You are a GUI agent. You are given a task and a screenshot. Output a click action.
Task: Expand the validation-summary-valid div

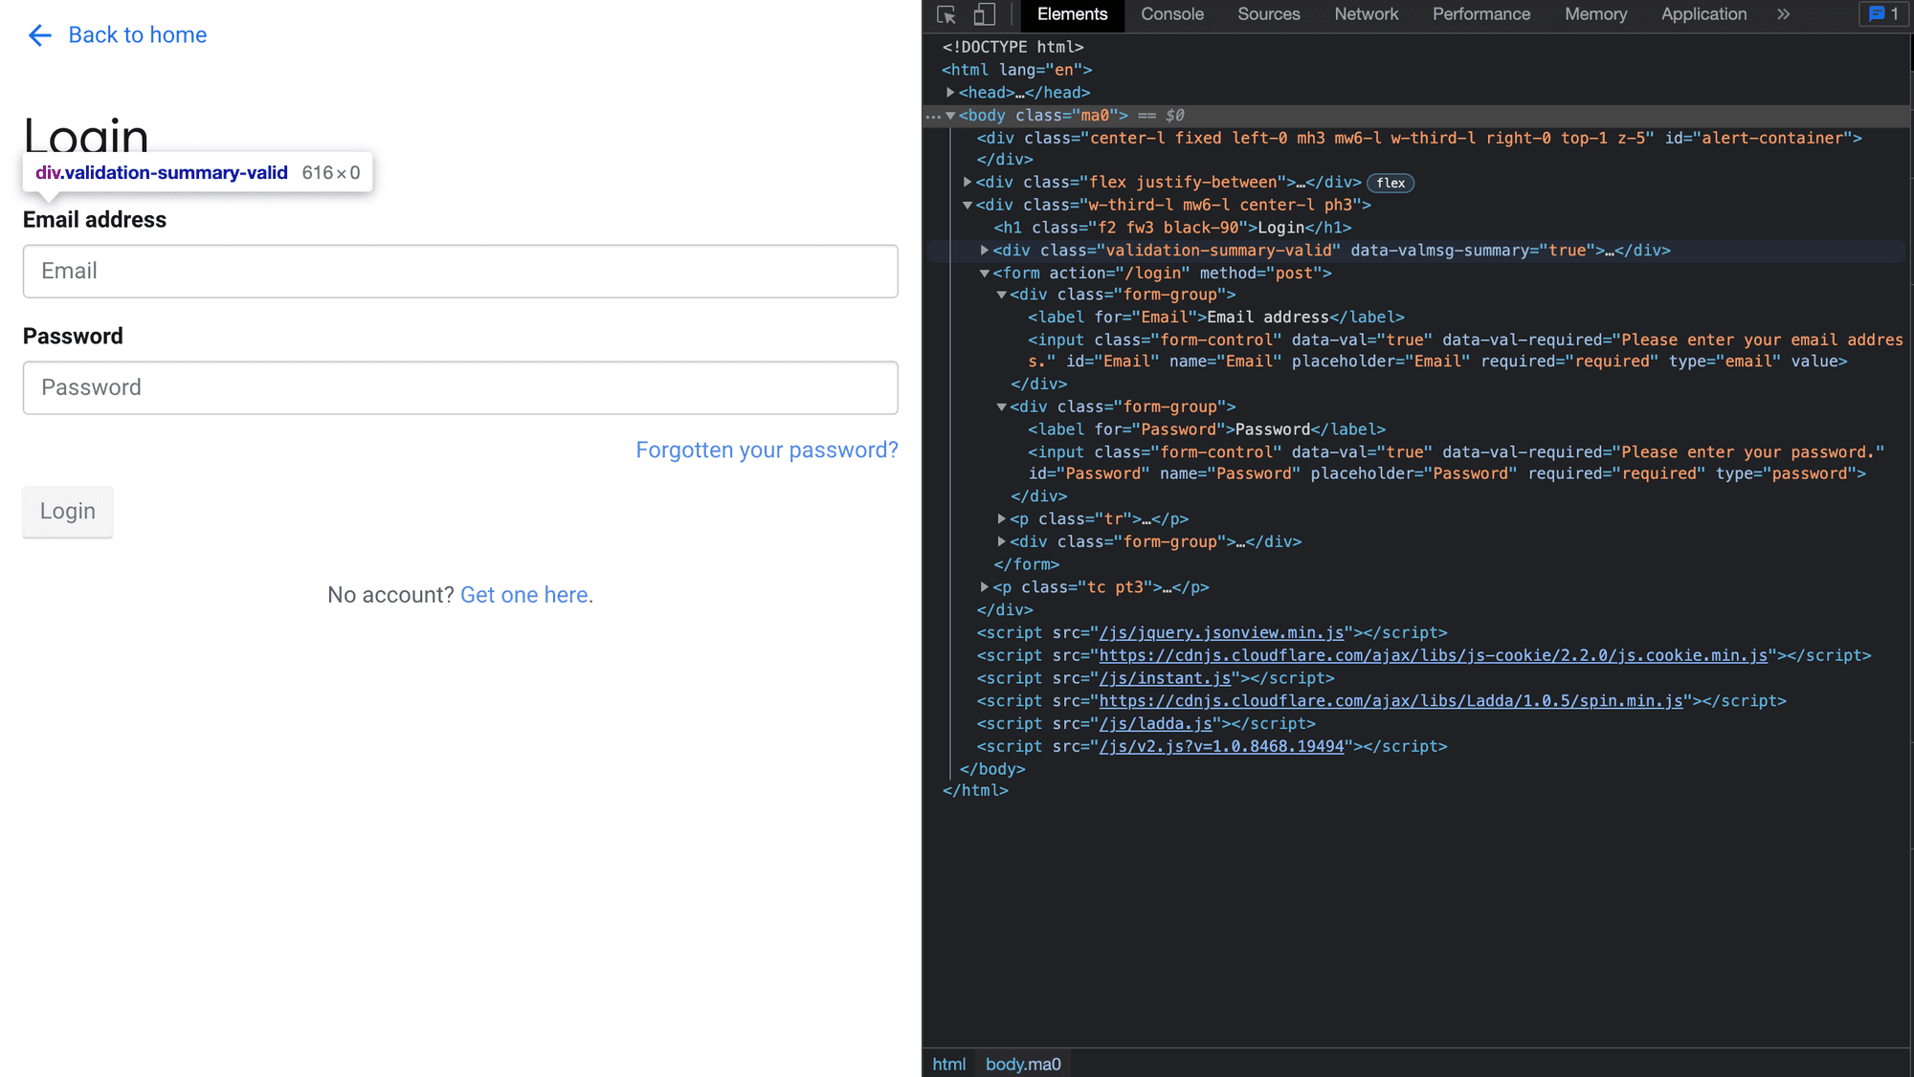click(x=984, y=251)
